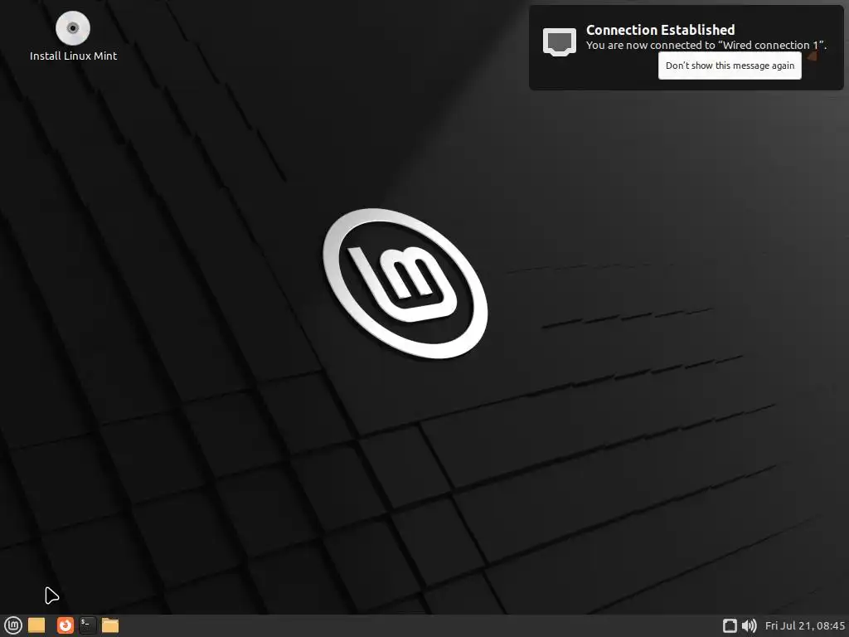Click the Connection Established notification title

660,30
